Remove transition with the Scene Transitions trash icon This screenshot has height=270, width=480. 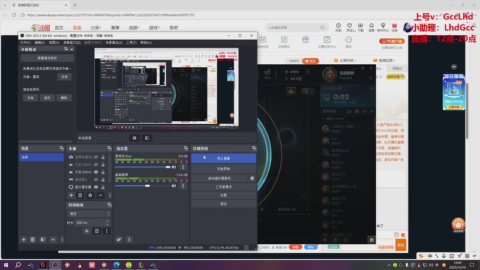coord(97,231)
